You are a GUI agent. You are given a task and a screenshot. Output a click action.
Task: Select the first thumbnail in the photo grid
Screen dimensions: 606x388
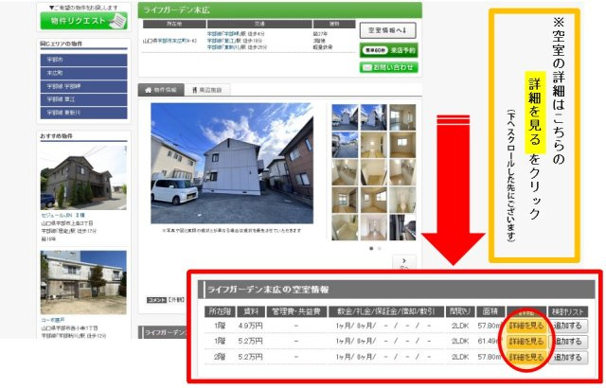point(345,116)
